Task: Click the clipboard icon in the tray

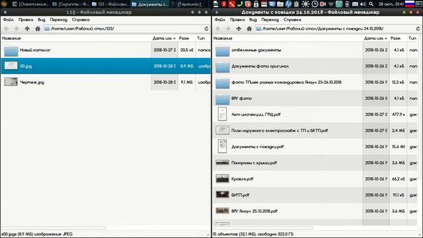Action: point(297,4)
